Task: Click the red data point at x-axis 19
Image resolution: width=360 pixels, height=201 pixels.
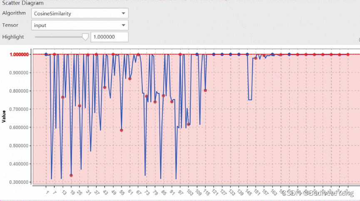Action: [71, 175]
